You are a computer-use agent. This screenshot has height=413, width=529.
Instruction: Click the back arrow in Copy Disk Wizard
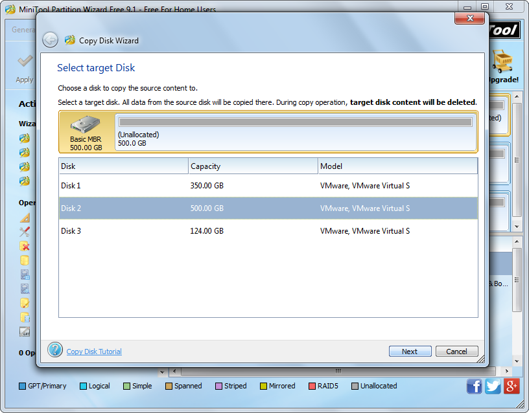pyautogui.click(x=51, y=40)
